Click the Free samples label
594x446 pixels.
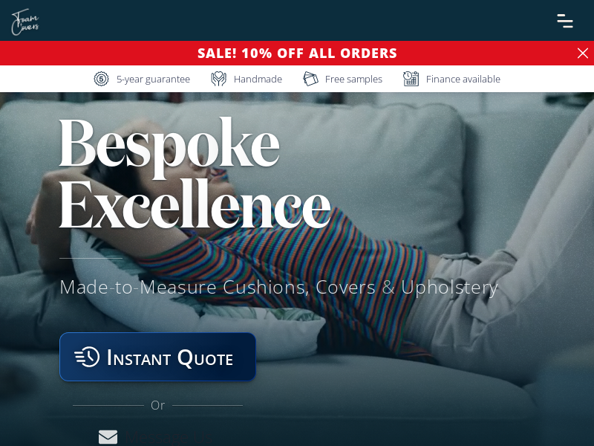(x=353, y=80)
